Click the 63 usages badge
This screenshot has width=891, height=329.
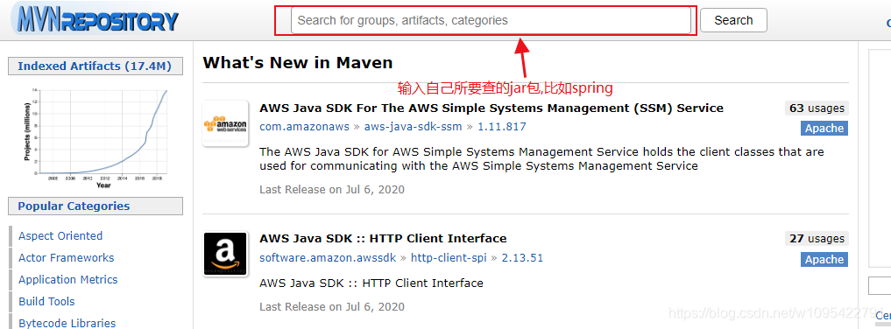[x=817, y=108]
